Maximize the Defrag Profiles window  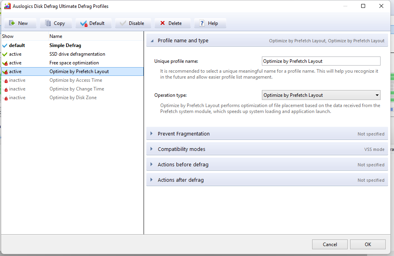click(363, 6)
